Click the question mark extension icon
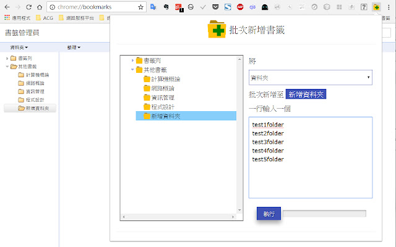The image size is (396, 247). click(x=364, y=7)
